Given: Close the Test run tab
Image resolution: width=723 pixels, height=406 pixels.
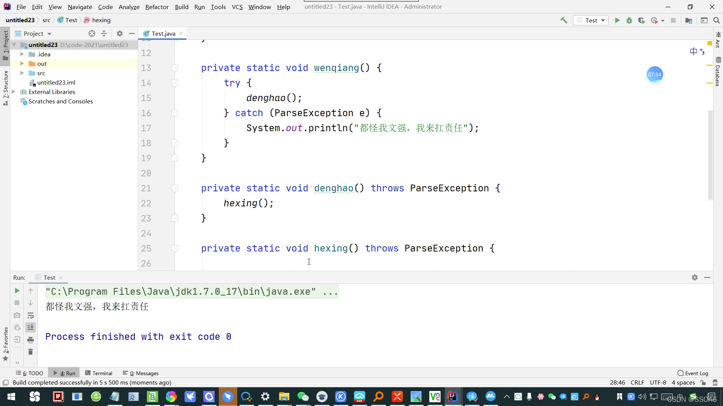Looking at the screenshot, I should point(61,278).
